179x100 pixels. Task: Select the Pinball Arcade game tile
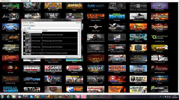tap(74, 69)
